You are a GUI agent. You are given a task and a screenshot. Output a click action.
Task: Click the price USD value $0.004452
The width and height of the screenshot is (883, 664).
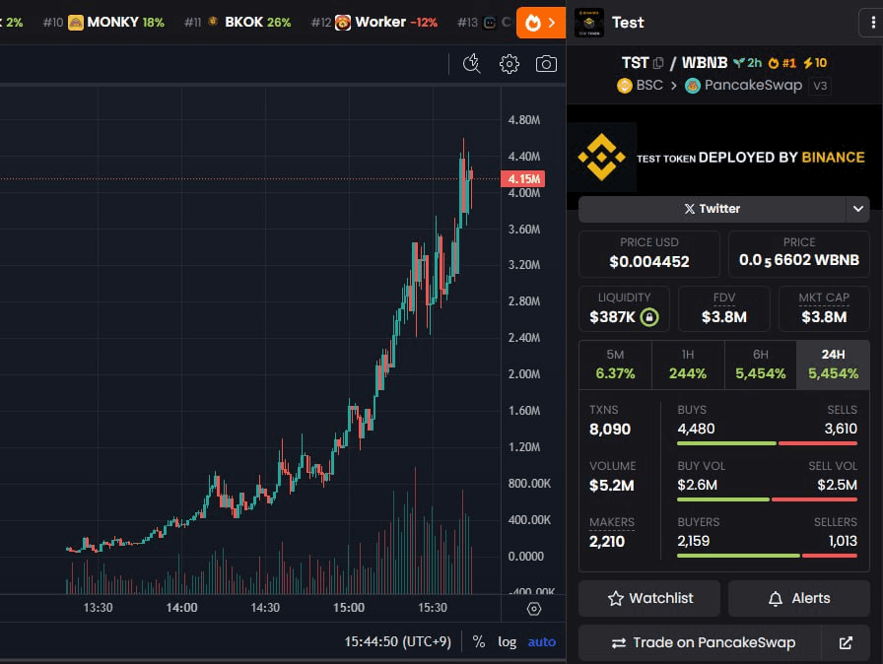[649, 262]
